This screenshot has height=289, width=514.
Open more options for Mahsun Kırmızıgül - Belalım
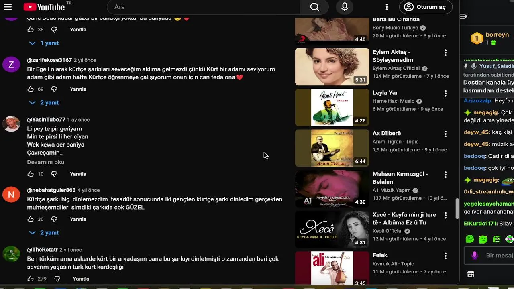[445, 175]
